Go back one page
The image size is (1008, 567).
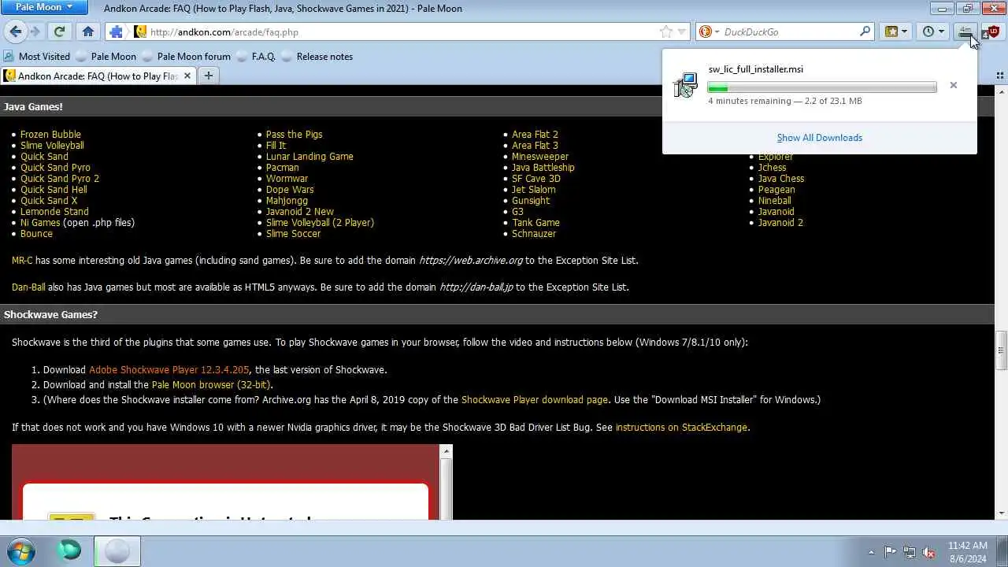point(15,31)
